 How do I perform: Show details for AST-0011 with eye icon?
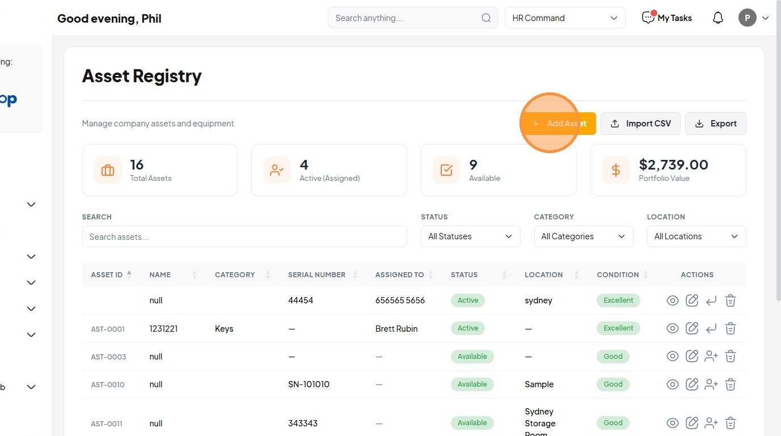(673, 423)
